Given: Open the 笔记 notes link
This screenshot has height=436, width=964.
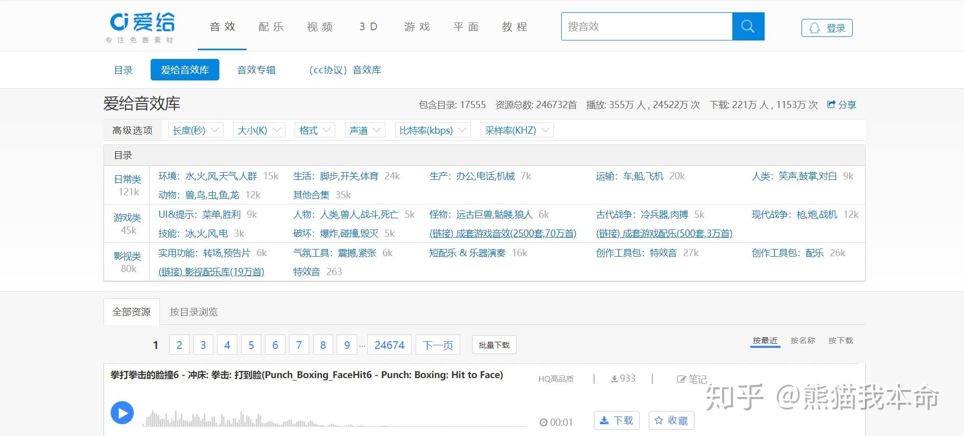Looking at the screenshot, I should (692, 379).
